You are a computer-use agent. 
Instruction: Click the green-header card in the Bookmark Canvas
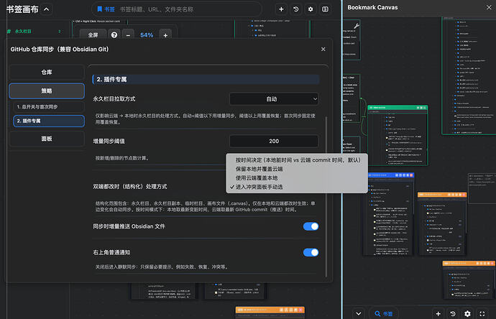(x=398, y=135)
